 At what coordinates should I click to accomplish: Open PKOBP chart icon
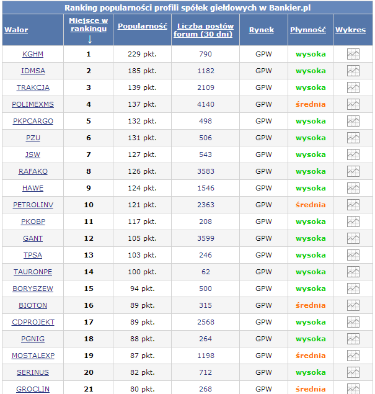[x=353, y=222]
